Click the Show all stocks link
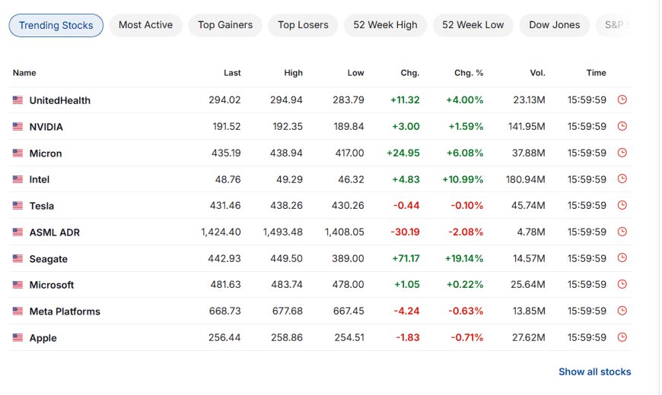The height and width of the screenshot is (395, 662). click(595, 371)
